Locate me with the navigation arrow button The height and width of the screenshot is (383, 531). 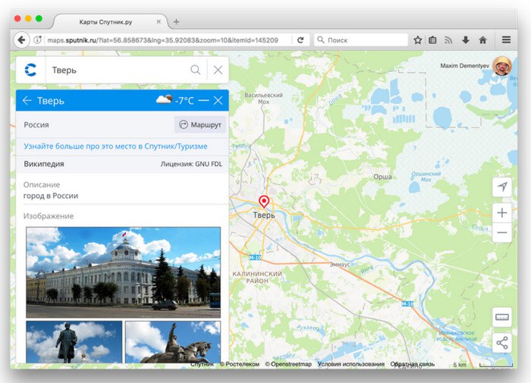[x=502, y=187]
